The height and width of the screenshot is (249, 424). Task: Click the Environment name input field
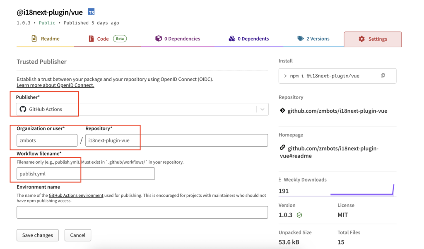click(142, 212)
